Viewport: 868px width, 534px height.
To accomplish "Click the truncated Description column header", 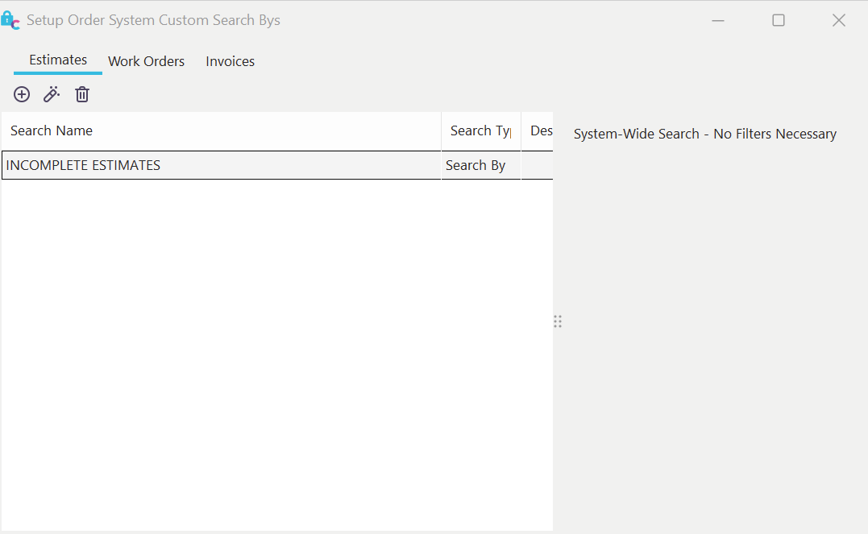I will pos(540,130).
